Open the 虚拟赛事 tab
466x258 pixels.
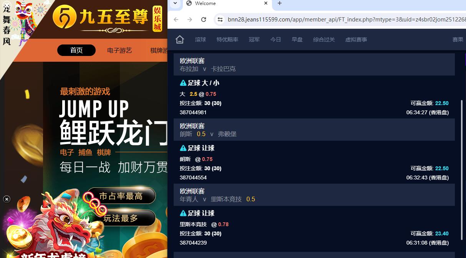point(356,39)
